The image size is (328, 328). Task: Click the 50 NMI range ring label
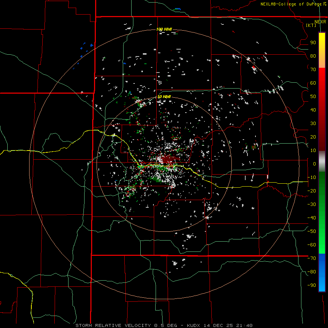tap(164, 97)
